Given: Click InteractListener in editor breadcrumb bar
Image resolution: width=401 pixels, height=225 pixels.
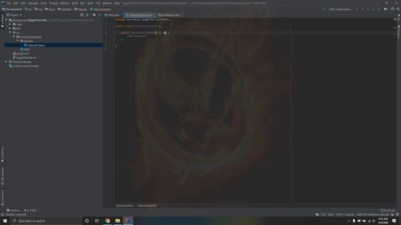Looking at the screenshot, I should point(124,206).
